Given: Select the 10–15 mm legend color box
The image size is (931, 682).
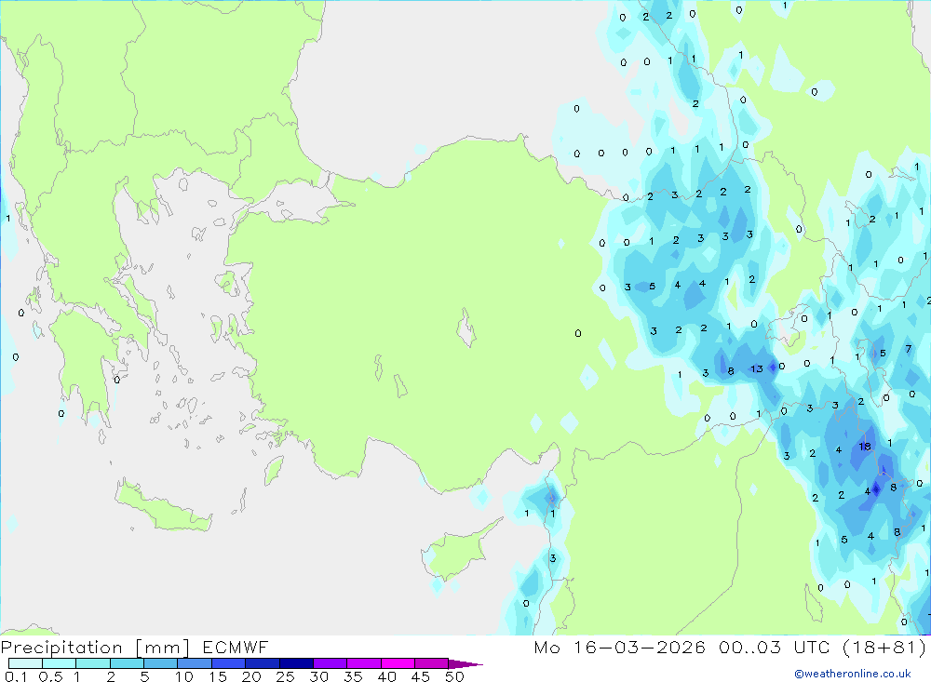Looking at the screenshot, I should point(195,663).
